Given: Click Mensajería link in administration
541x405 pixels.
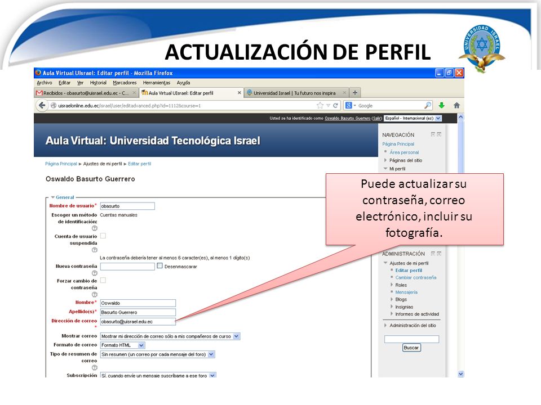Looking at the screenshot, I should [x=406, y=292].
